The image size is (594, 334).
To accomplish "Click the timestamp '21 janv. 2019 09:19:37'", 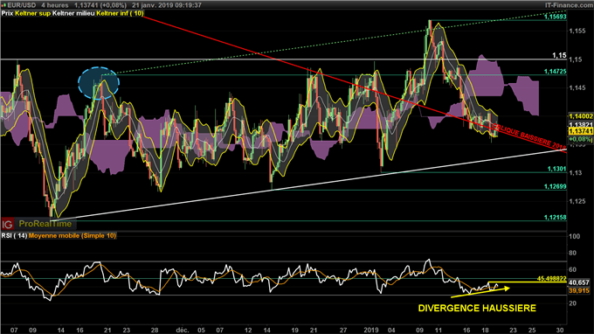I will 167,5.
